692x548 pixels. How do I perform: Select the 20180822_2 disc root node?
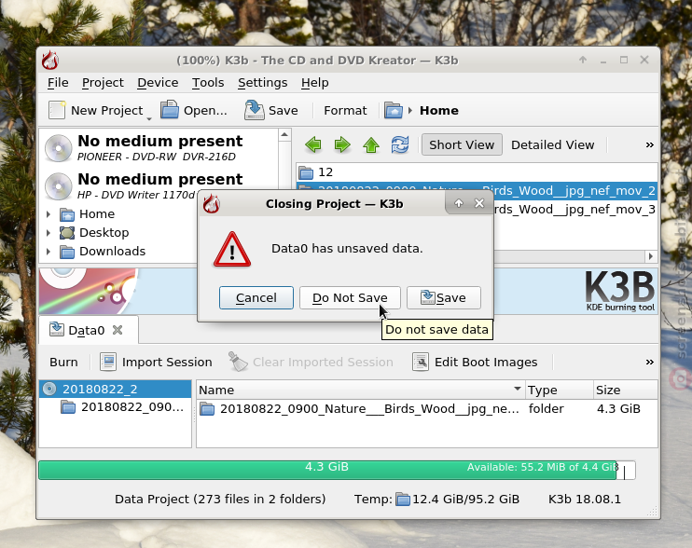coord(116,389)
